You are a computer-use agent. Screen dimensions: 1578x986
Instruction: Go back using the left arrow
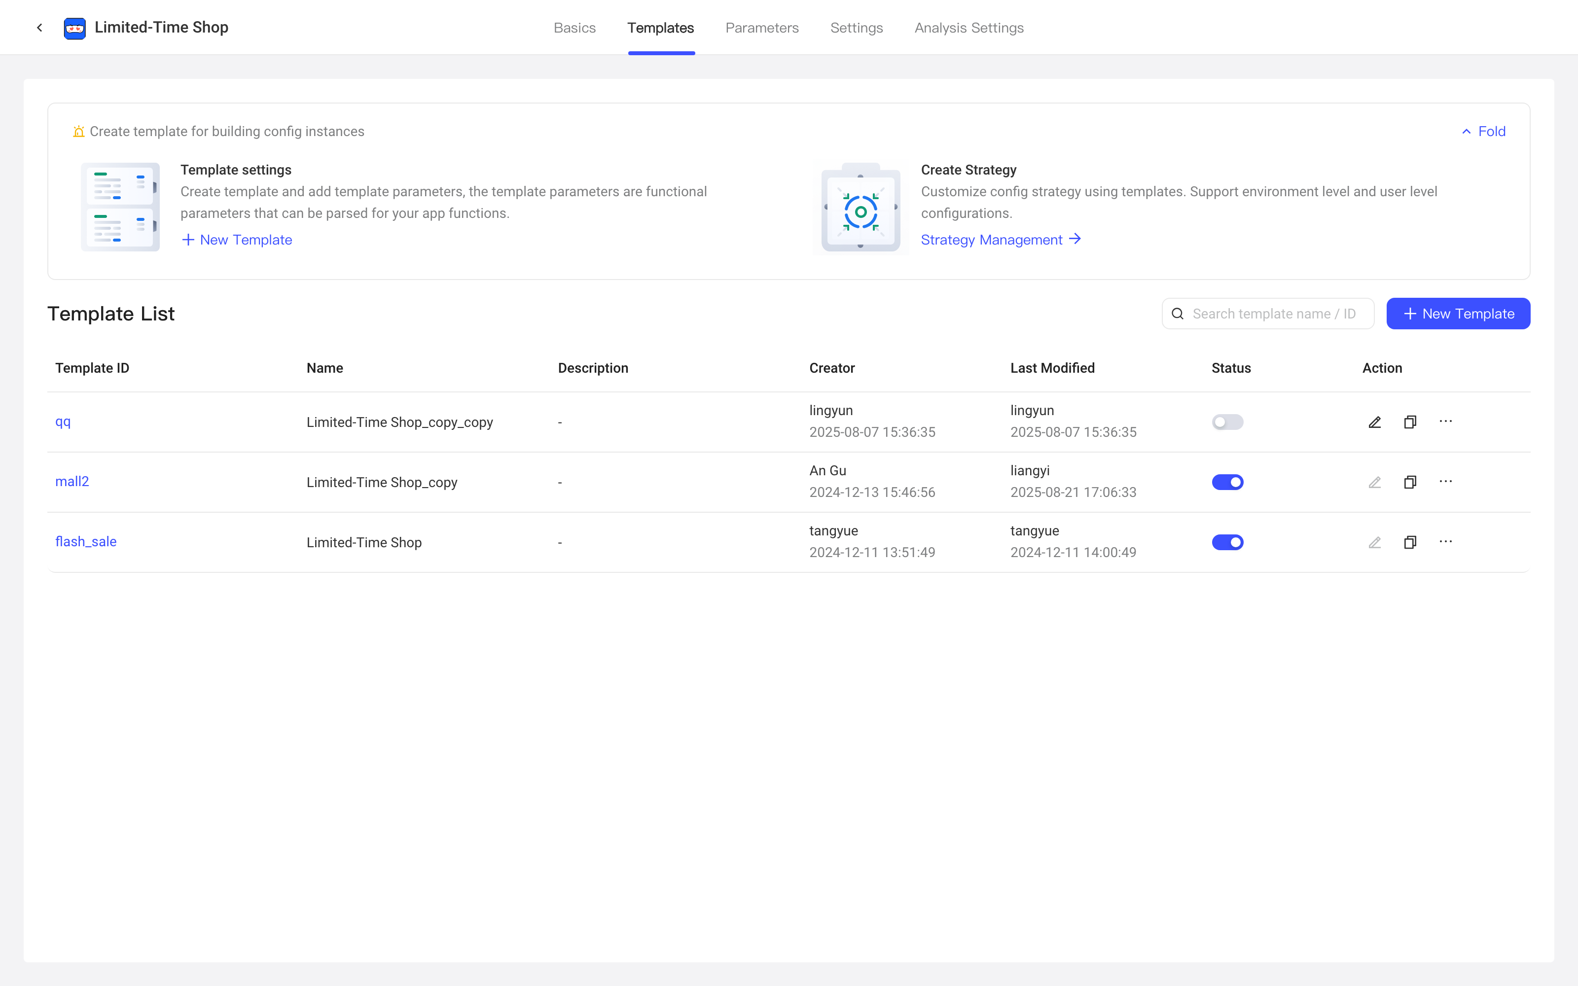click(x=40, y=28)
